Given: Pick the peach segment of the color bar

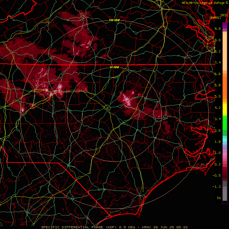Looking at the screenshot, I should (x=225, y=53).
